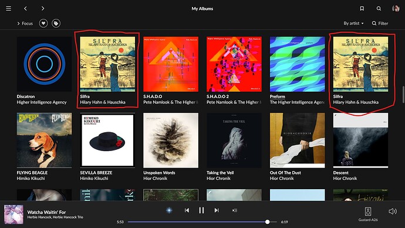Image resolution: width=405 pixels, height=228 pixels.
Task: Open the FLYING BEAGLE album cover
Action: coord(44,140)
